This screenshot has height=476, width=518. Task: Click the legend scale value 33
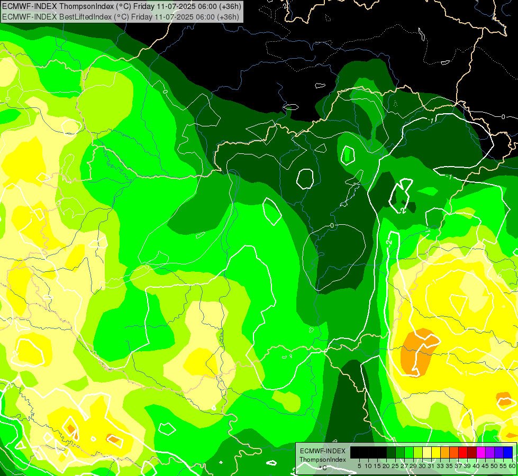[x=440, y=466]
